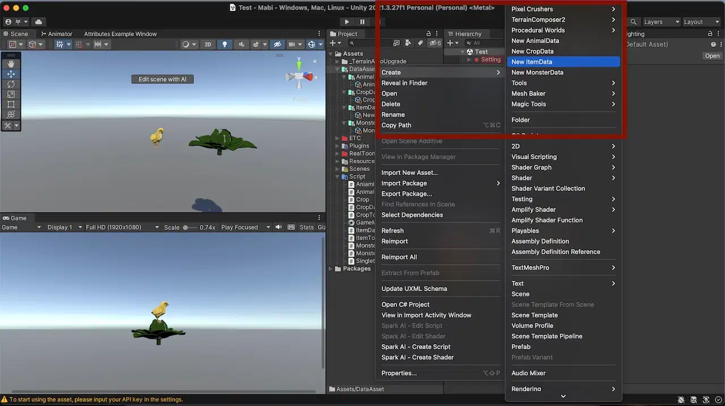Open the Project create plus dropdown
Image resolution: width=725 pixels, height=406 pixels.
tap(336, 43)
